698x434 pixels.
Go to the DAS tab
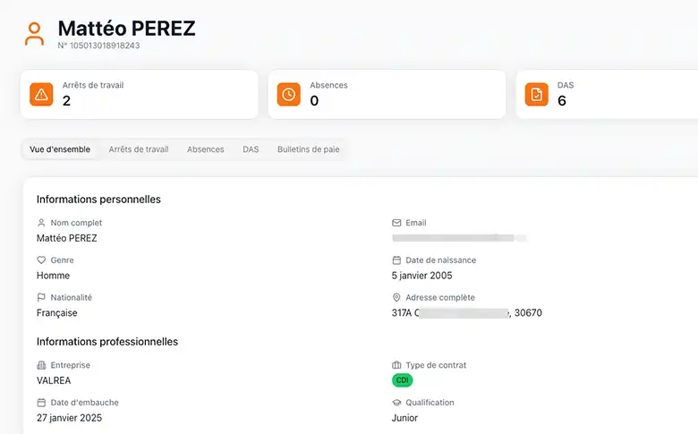coord(251,149)
